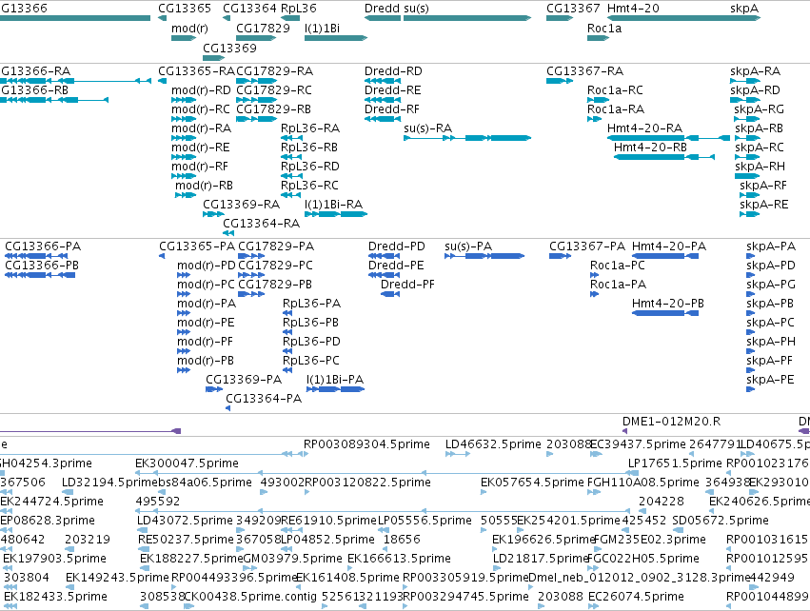This screenshot has height=611, width=810.
Task: Select transcript CG17829-RA
Action: pyautogui.click(x=274, y=70)
